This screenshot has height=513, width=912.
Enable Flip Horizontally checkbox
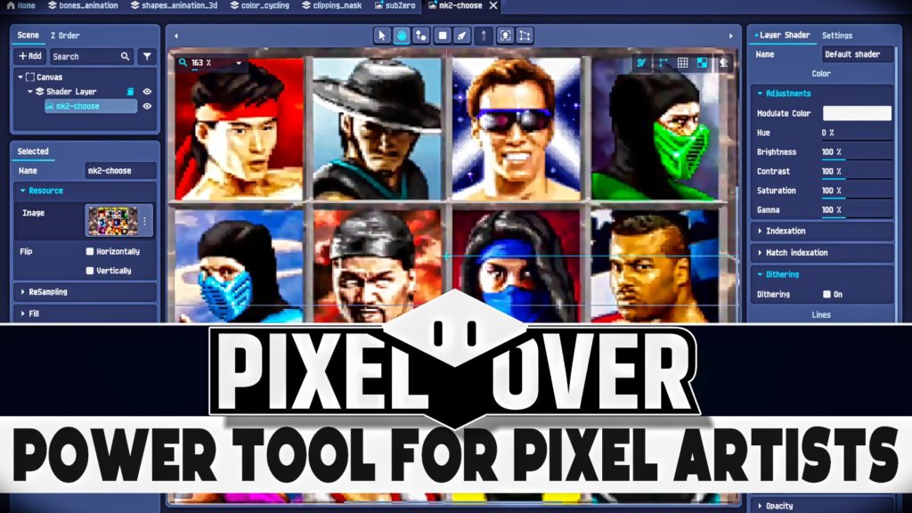[90, 251]
